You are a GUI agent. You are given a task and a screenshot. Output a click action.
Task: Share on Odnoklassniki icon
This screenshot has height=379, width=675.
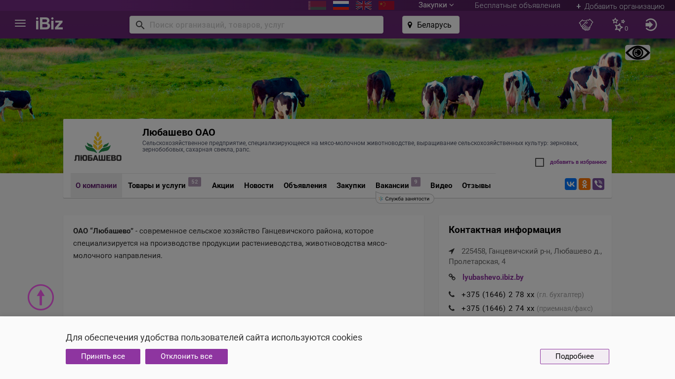coord(585,184)
